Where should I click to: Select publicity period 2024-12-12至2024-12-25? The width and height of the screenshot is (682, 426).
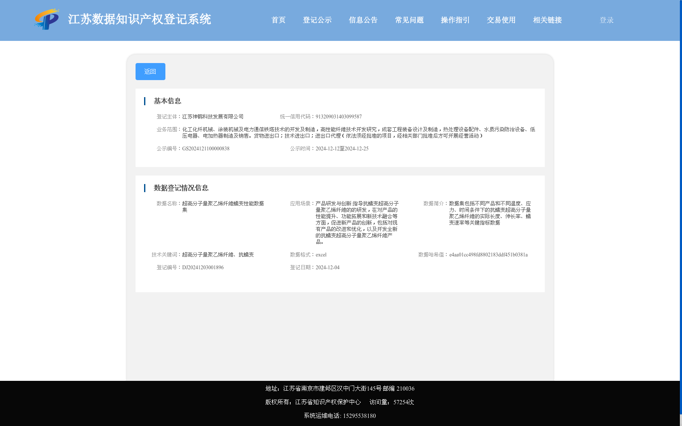[342, 149]
